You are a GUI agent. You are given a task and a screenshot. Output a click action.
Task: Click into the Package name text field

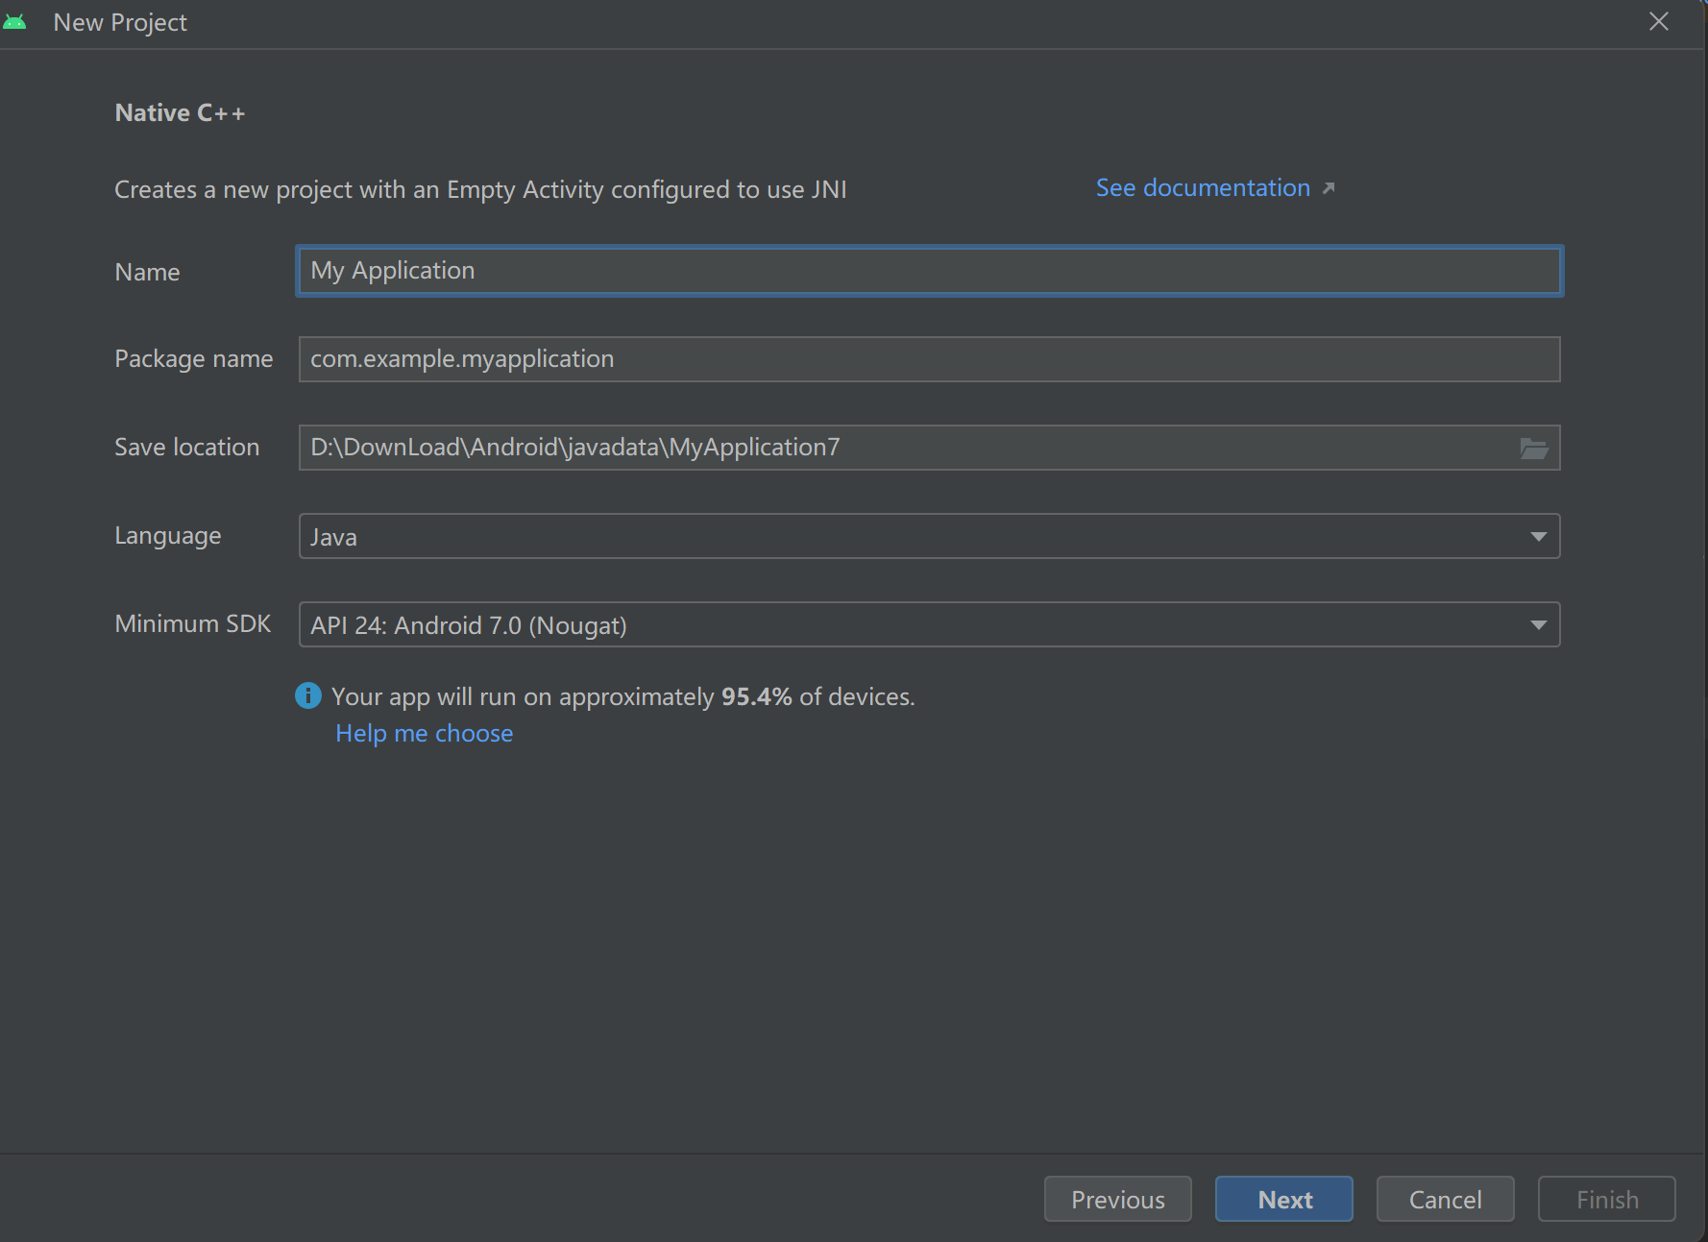click(928, 359)
